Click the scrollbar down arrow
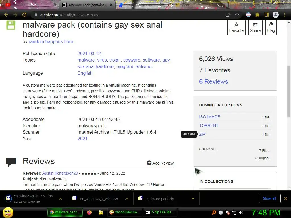291x218 pixels. click(x=289, y=188)
